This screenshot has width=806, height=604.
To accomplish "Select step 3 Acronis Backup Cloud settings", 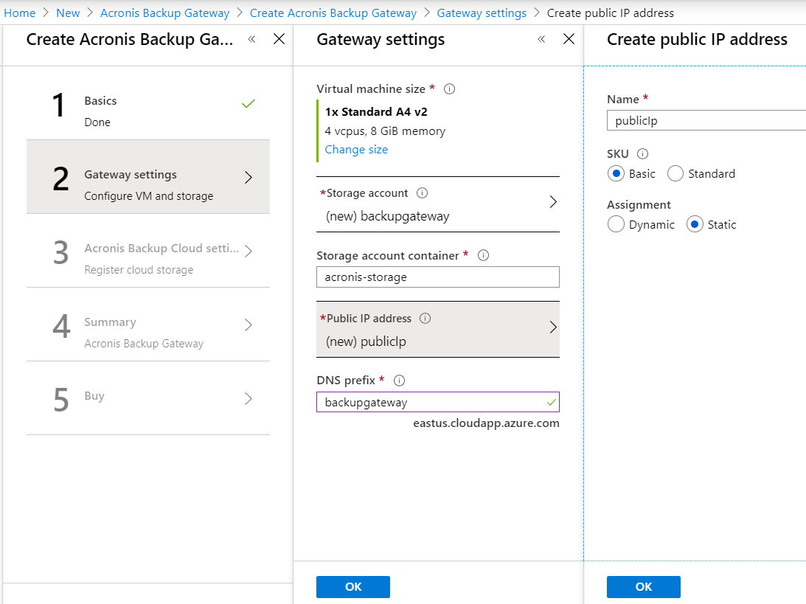I will pyautogui.click(x=148, y=251).
